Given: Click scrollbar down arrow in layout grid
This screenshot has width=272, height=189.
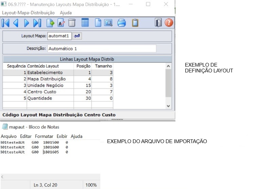Looking at the screenshot, I should [168, 106].
